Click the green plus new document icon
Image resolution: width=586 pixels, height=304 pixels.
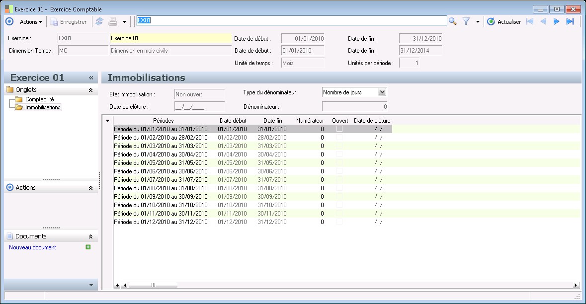pos(88,247)
